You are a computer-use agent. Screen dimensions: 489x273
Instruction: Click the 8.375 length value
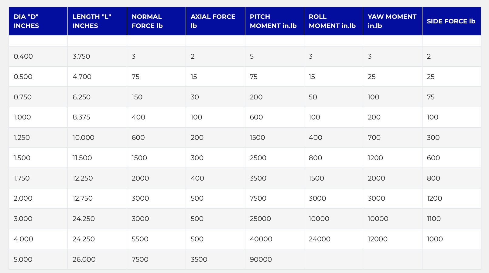click(81, 117)
